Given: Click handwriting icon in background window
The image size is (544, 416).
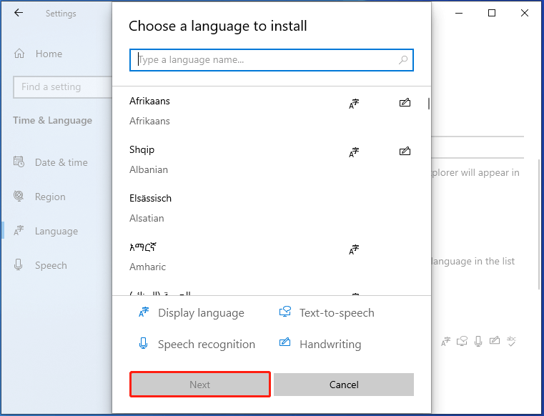Looking at the screenshot, I should pyautogui.click(x=495, y=340).
